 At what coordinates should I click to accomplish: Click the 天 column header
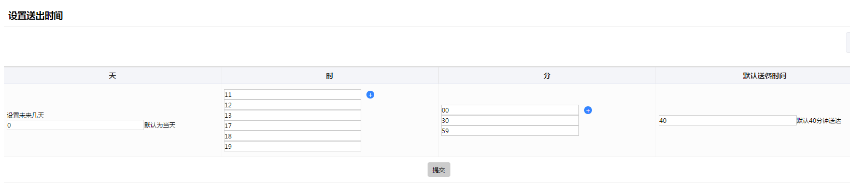click(112, 76)
